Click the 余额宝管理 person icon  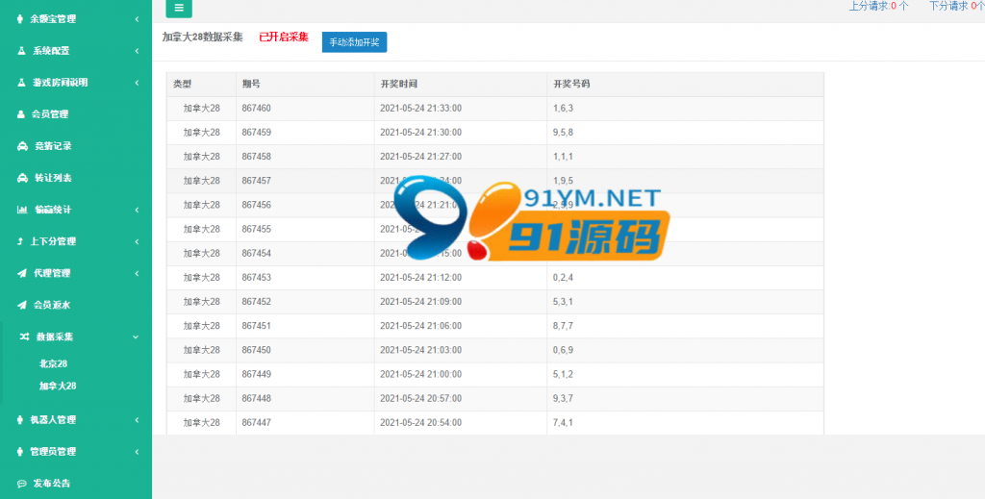pos(20,19)
